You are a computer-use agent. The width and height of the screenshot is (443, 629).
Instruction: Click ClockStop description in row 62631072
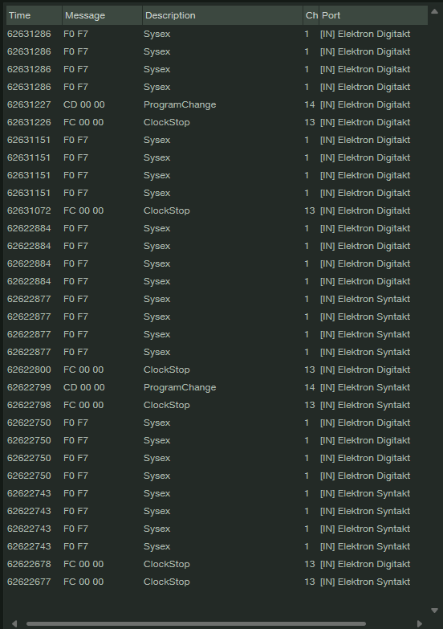166,210
